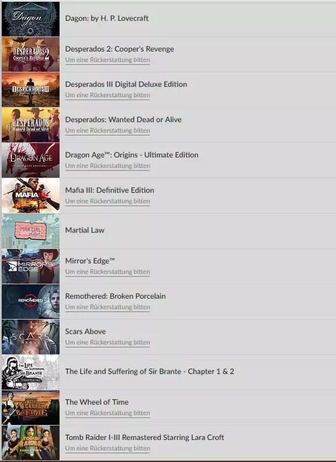336x462 pixels.
Task: Click refund link under Desperados: Wanted Dead or Alive
Action: 108,130
